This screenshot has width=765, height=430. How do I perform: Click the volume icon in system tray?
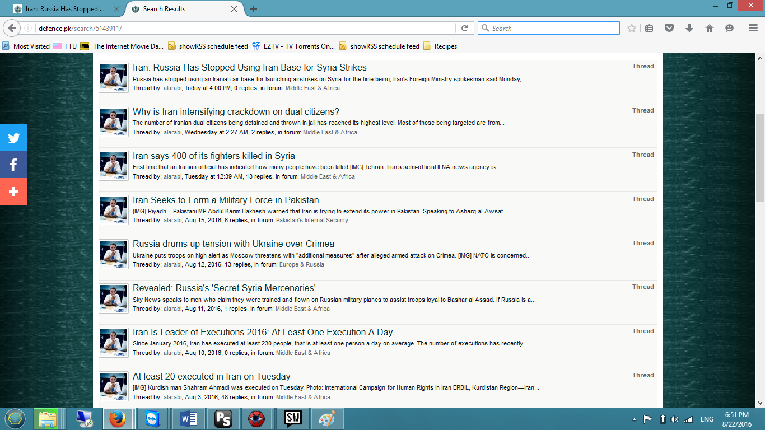click(x=675, y=419)
